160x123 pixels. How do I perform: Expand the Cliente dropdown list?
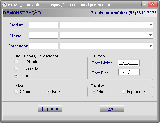click(150, 35)
